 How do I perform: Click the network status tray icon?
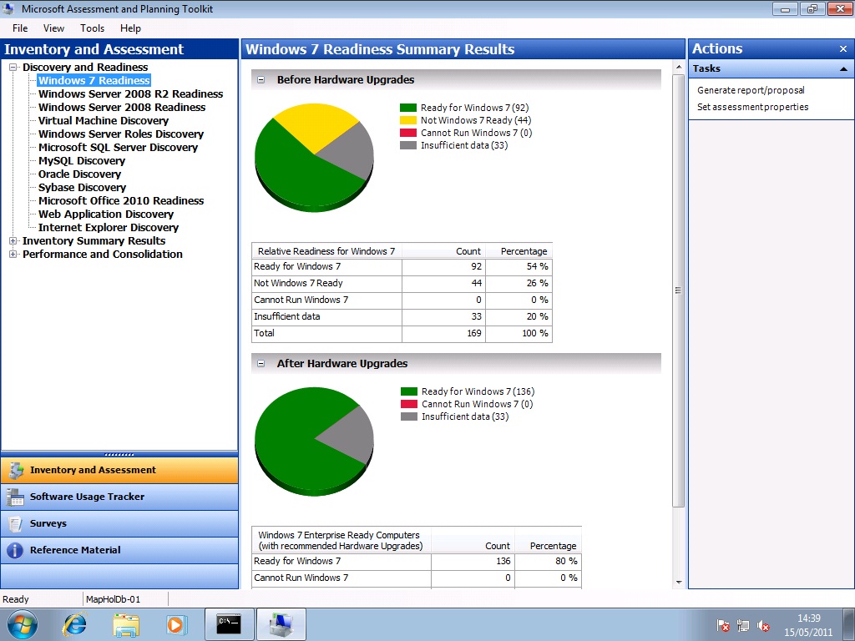[x=742, y=626]
